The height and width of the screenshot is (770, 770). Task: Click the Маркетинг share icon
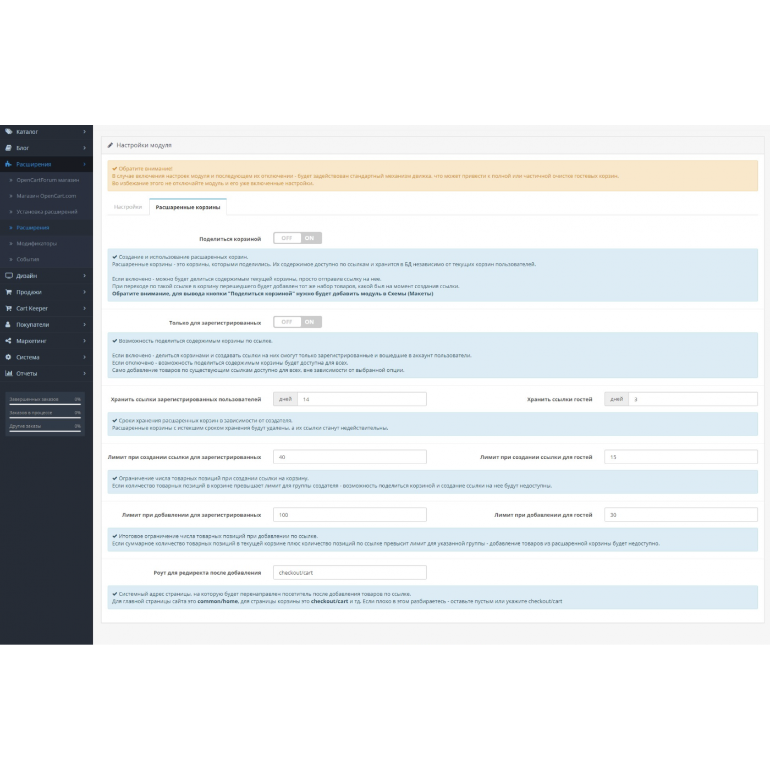click(8, 341)
